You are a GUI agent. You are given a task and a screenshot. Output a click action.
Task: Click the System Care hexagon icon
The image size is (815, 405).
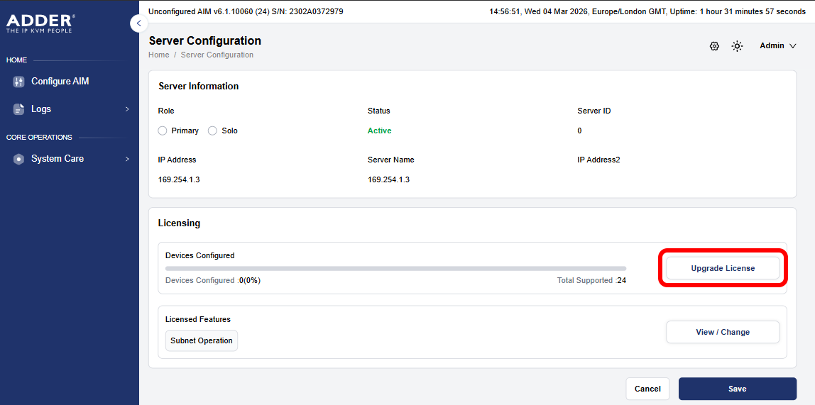(18, 159)
